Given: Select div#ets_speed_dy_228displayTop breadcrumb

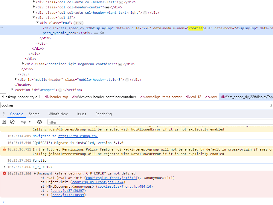Looking at the screenshot, I should pos(246,97).
